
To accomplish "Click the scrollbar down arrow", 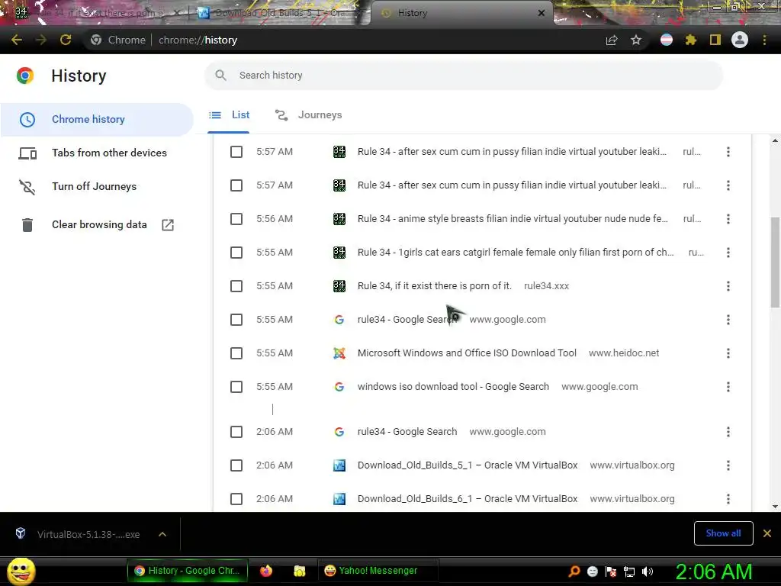I will pos(775,507).
